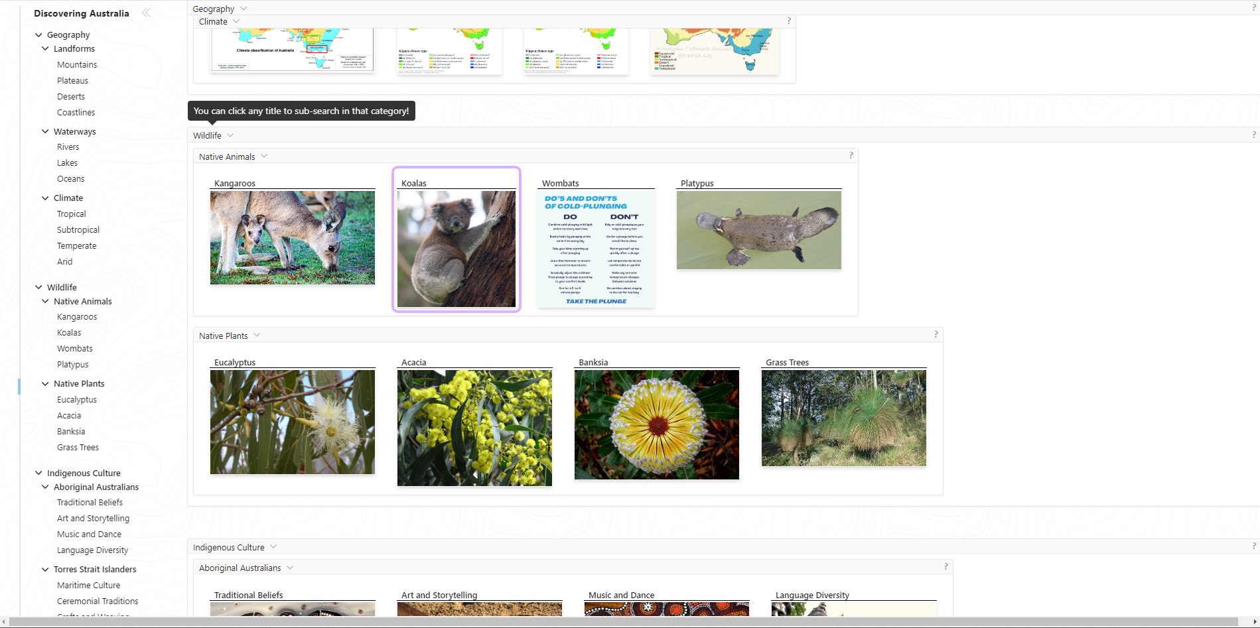This screenshot has width=1260, height=628.
Task: Select Banksia in the sidebar tree
Action: click(71, 431)
